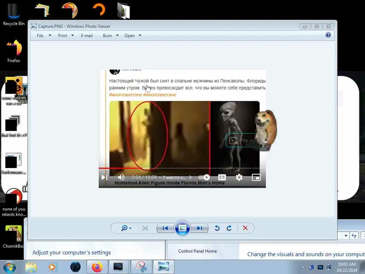The image size is (365, 274).
Task: Open the Recycle Bin desktop icon
Action: pos(14,14)
